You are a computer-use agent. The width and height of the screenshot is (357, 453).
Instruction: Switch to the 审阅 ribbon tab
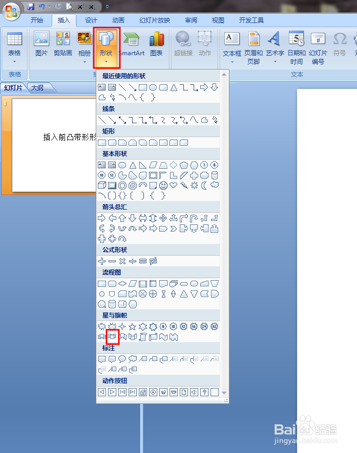[191, 20]
